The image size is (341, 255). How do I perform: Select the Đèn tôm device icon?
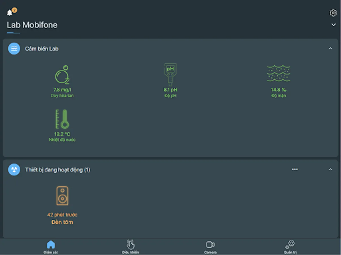[x=62, y=196]
